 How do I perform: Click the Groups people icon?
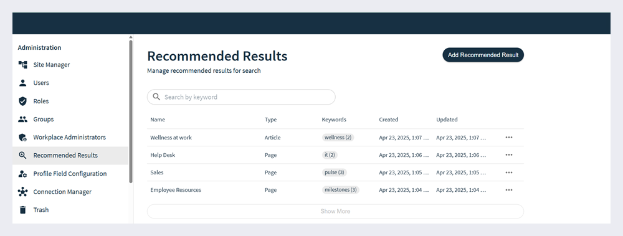pyautogui.click(x=22, y=119)
